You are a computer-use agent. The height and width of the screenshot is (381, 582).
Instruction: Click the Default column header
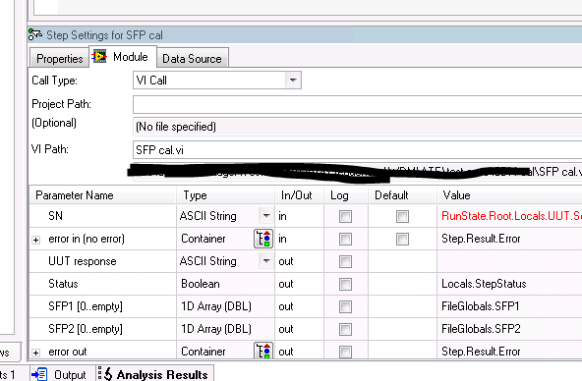point(402,195)
